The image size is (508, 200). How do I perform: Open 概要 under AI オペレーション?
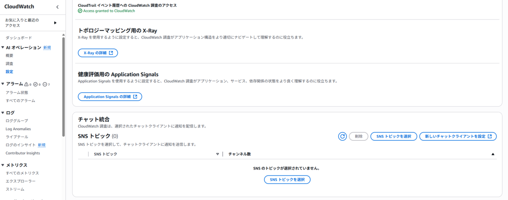pyautogui.click(x=9, y=55)
